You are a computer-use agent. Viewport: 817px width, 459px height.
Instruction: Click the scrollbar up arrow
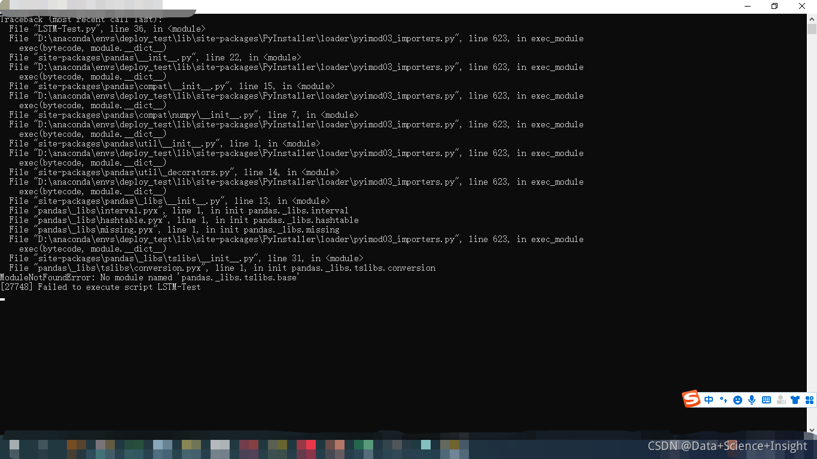coord(812,19)
